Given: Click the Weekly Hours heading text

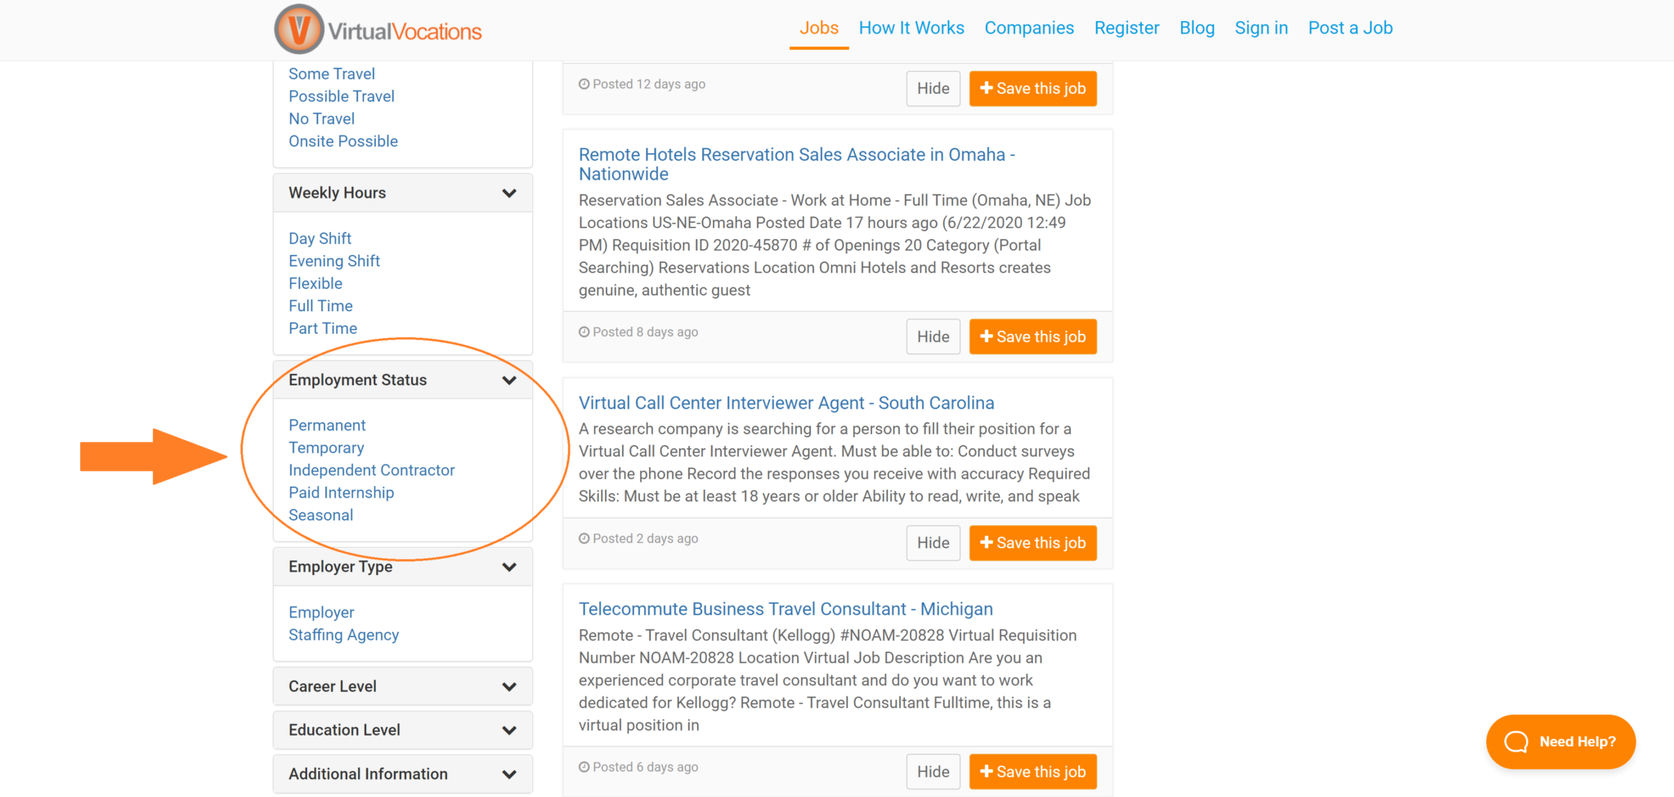Looking at the screenshot, I should [x=337, y=193].
